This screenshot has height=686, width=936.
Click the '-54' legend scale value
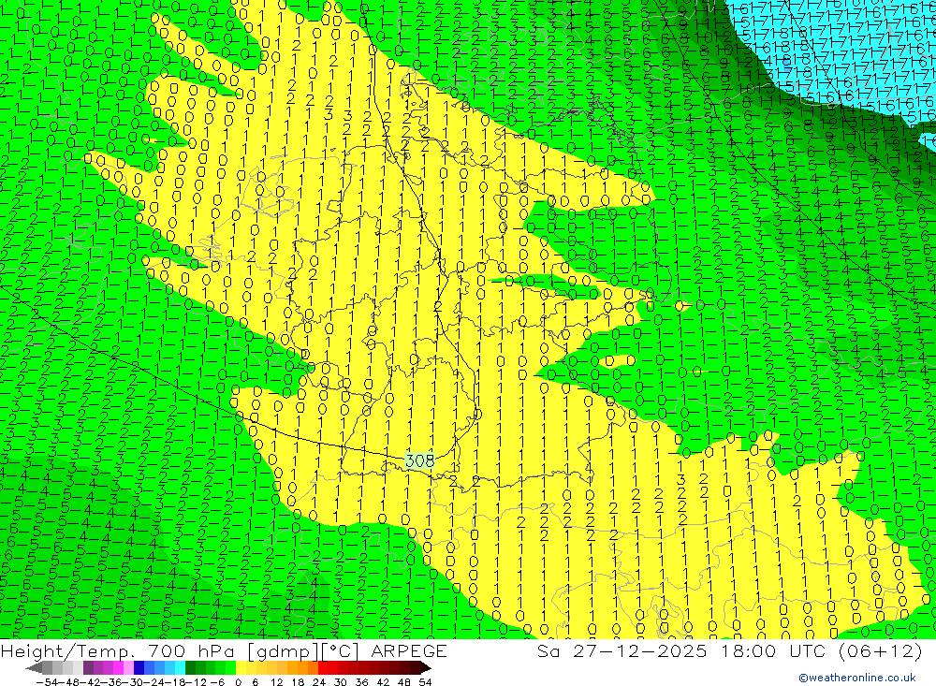[x=47, y=682]
